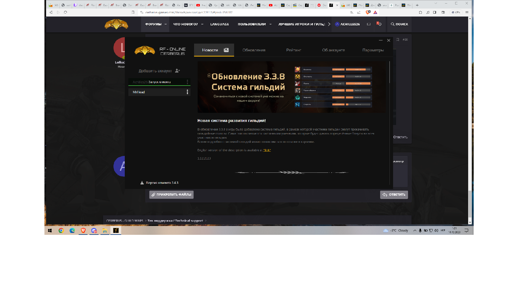Show hidden system tray icons chevron
Image resolution: width=530 pixels, height=298 pixels.
(415, 231)
